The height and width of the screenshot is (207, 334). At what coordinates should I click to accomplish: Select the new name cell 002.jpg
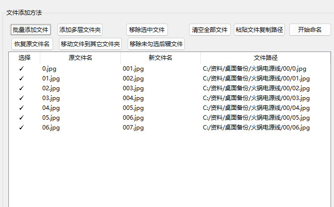tap(133, 78)
